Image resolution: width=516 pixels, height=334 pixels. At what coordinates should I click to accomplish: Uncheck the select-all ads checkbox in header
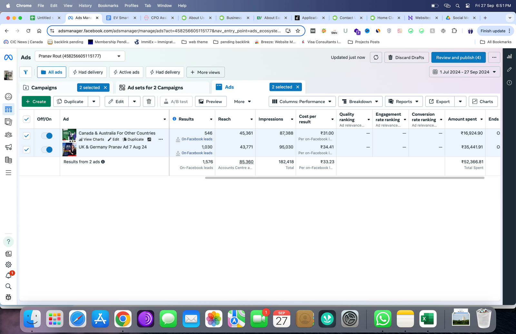tap(26, 119)
